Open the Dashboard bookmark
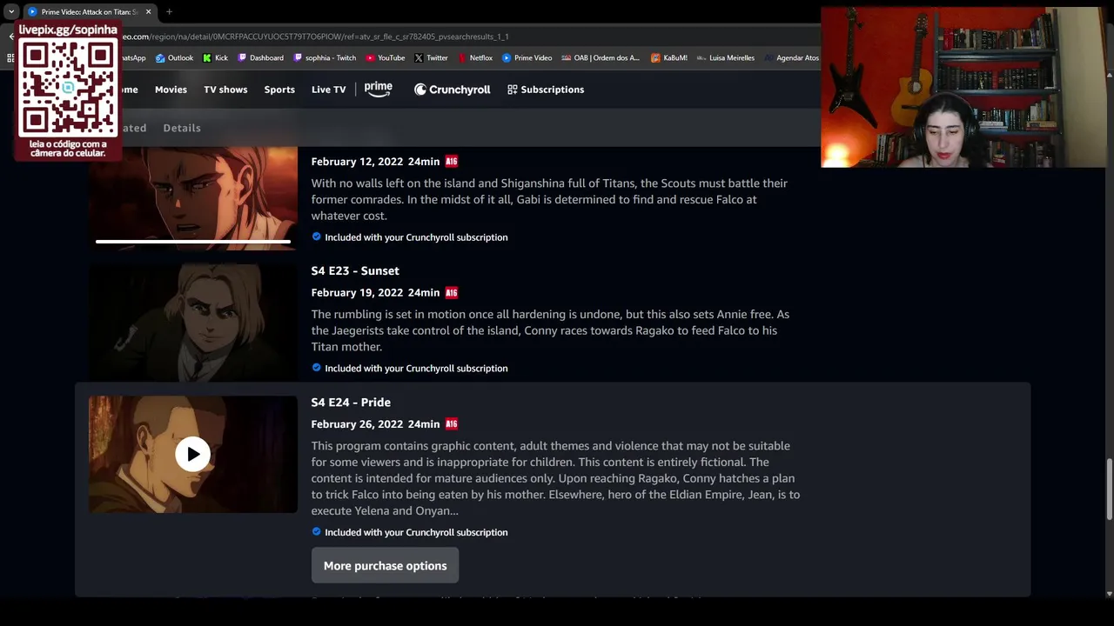1114x626 pixels. click(x=260, y=58)
